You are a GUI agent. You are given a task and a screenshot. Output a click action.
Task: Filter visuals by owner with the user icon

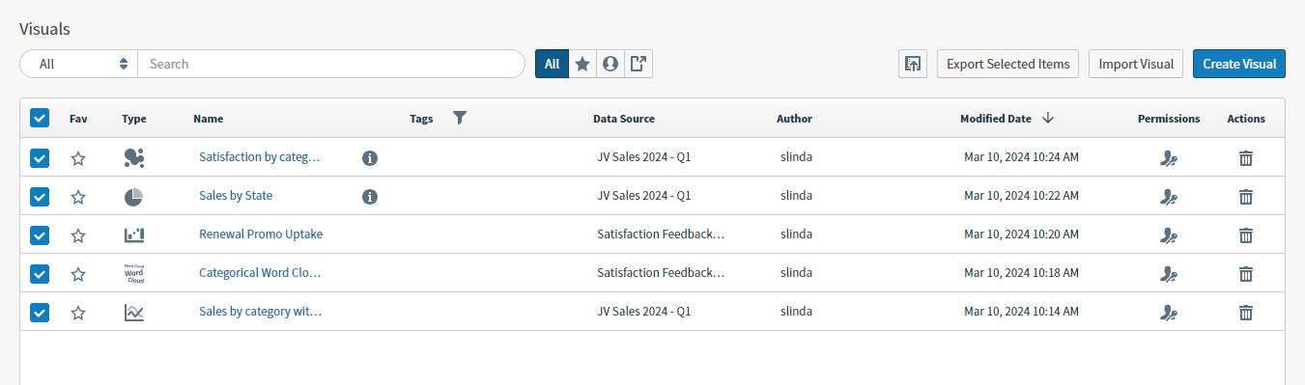point(610,64)
